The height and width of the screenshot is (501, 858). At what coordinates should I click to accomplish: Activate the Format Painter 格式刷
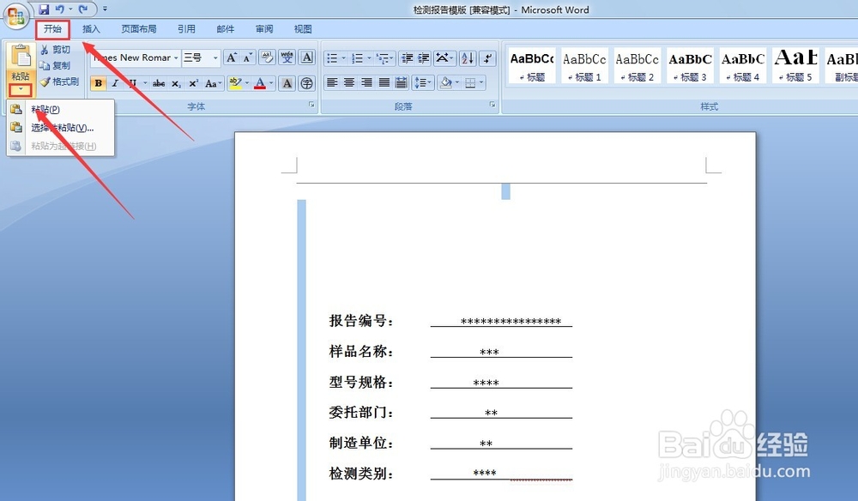coord(59,81)
